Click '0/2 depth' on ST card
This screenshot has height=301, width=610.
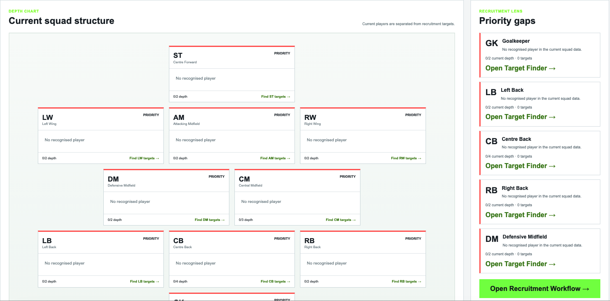(x=180, y=96)
